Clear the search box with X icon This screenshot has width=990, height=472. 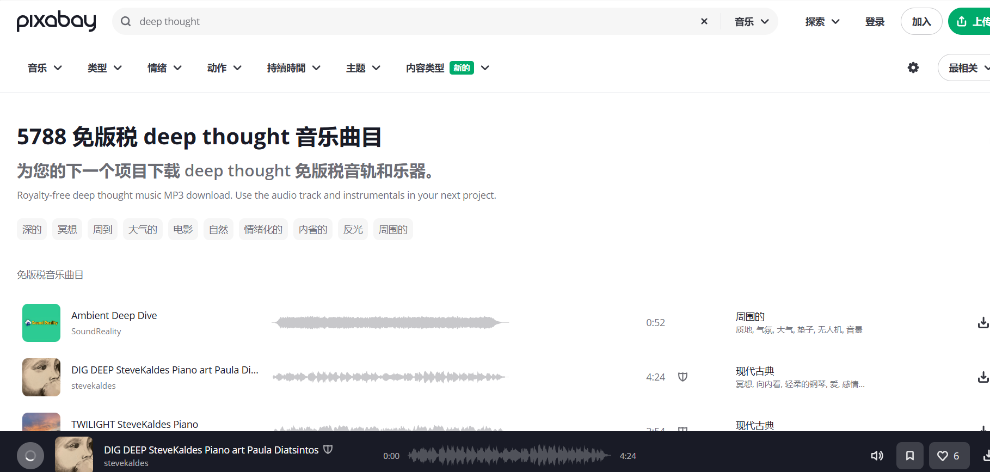(x=704, y=21)
